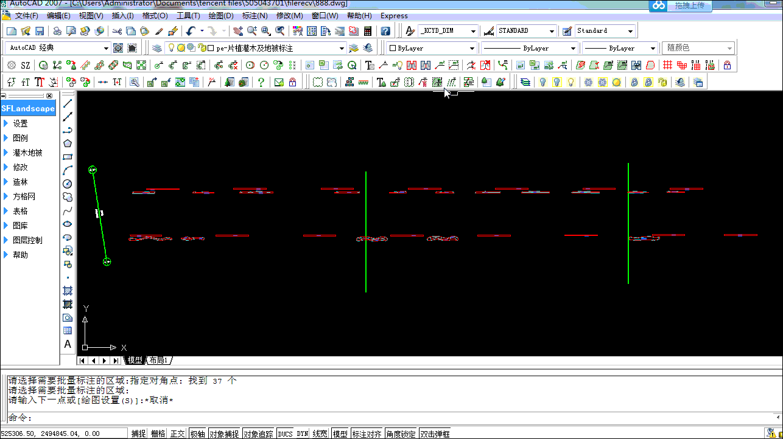This screenshot has width=783, height=439.
Task: Click the 双击弹框 status bar button
Action: pyautogui.click(x=435, y=434)
